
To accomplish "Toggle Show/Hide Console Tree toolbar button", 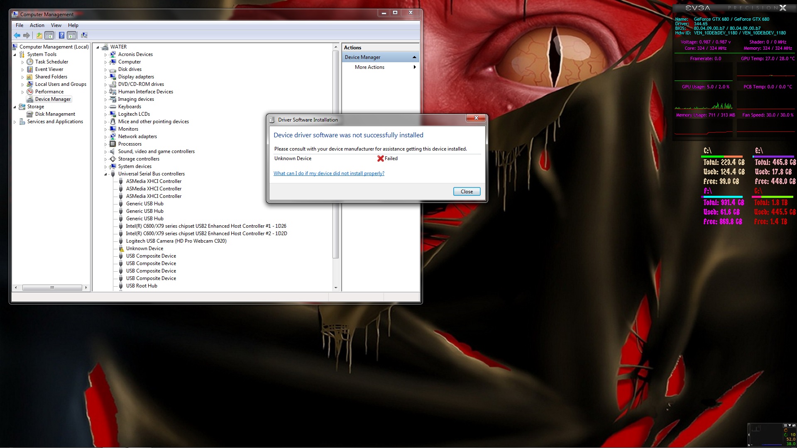I will click(x=49, y=36).
